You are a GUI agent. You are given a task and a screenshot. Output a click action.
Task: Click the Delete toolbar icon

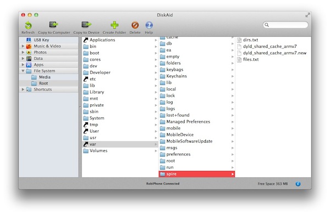[135, 25]
